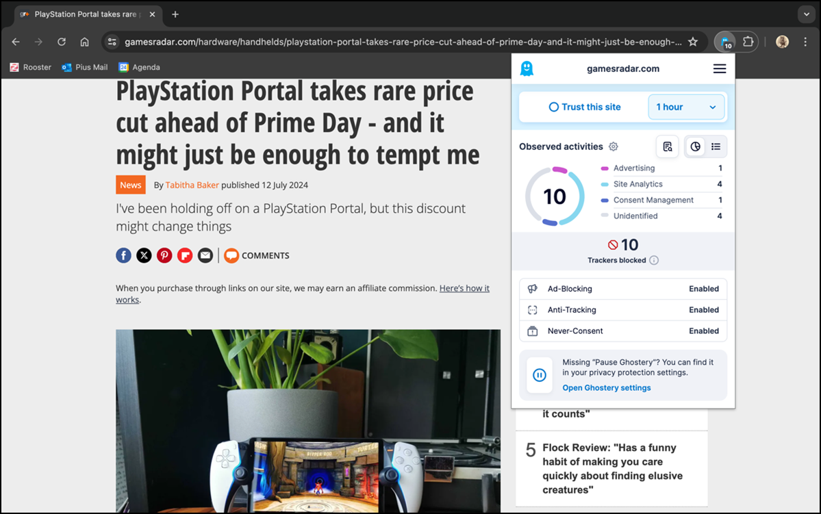Open Chrome three-dot menu
This screenshot has width=821, height=514.
[x=805, y=42]
